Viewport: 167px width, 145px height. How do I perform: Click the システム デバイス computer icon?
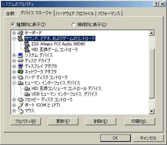click(20, 55)
